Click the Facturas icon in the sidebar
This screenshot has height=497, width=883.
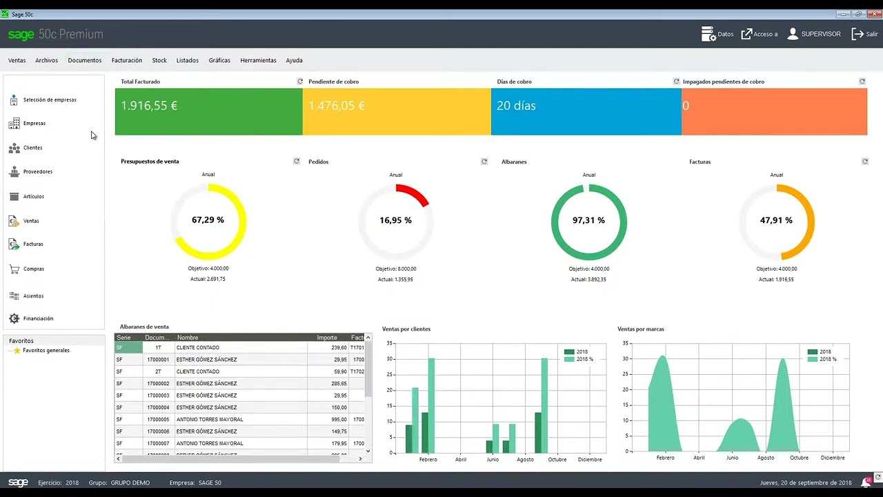tap(14, 244)
